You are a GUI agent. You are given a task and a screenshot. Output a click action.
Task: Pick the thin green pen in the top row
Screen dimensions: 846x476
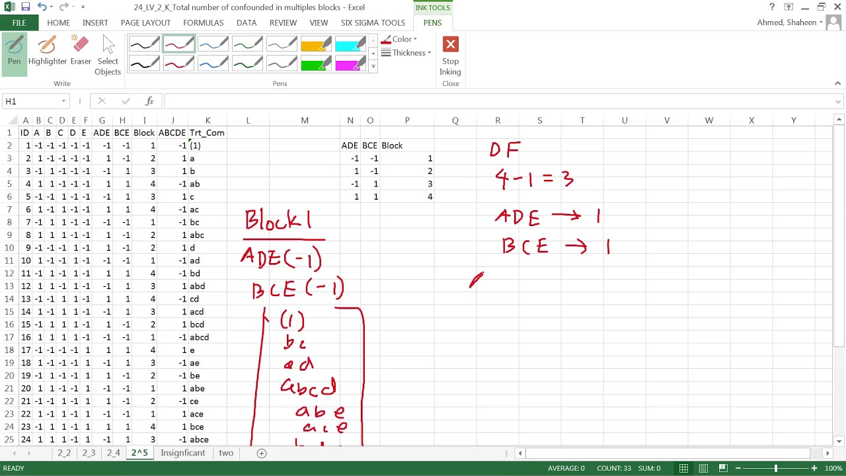click(x=248, y=45)
